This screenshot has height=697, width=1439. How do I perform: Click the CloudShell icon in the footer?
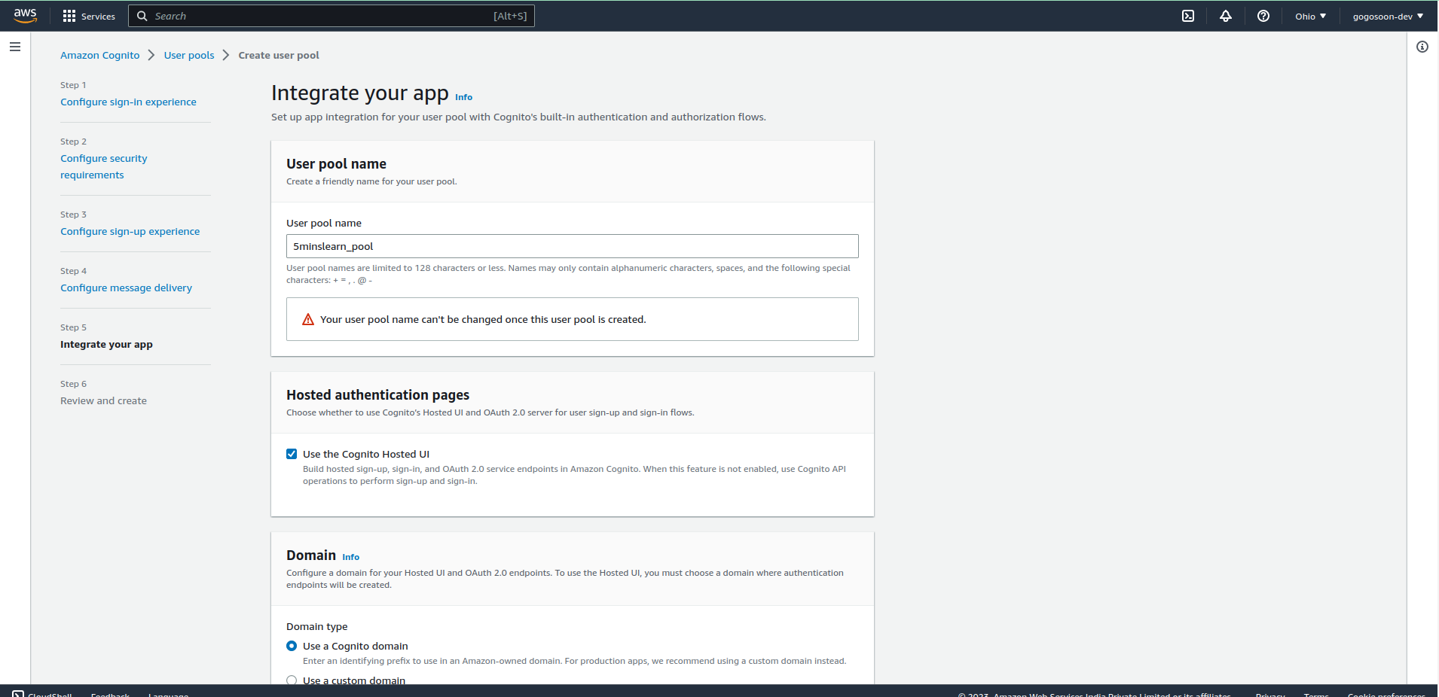(18, 693)
